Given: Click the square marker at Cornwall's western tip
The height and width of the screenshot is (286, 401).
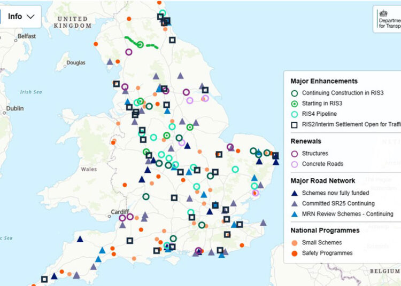Looking at the screenshot, I should (44, 280).
